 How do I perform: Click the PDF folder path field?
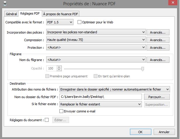coord(101,97)
